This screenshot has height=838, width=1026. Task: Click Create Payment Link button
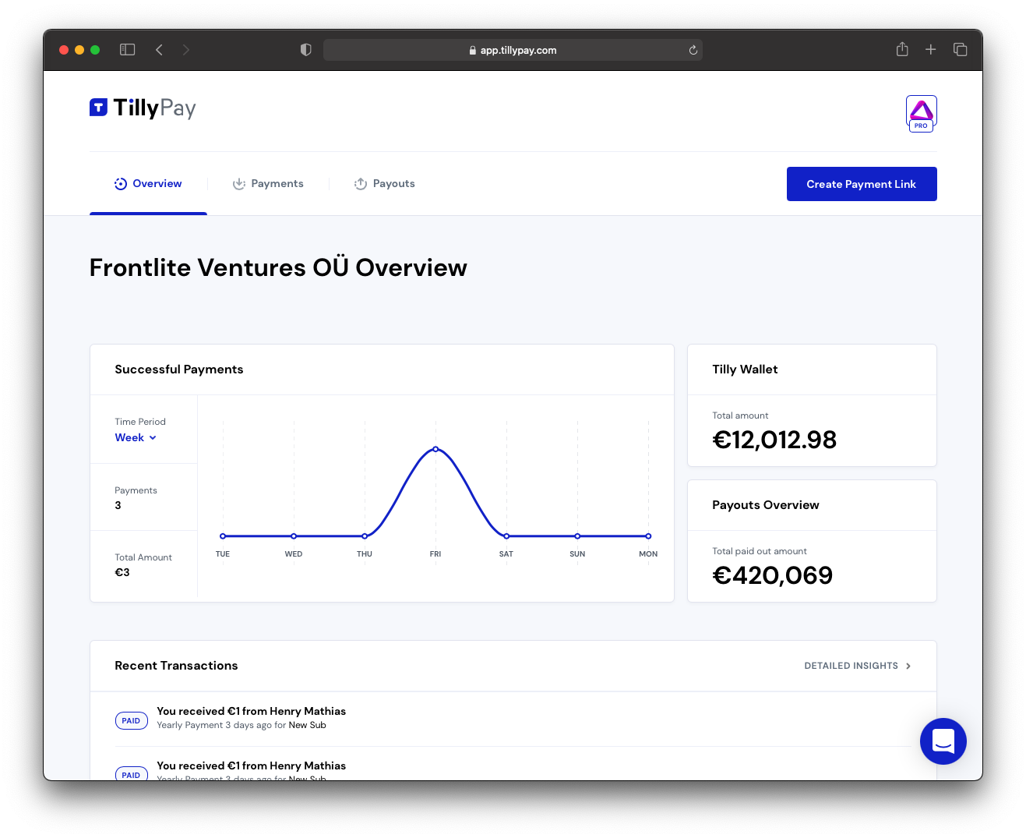[x=862, y=184]
